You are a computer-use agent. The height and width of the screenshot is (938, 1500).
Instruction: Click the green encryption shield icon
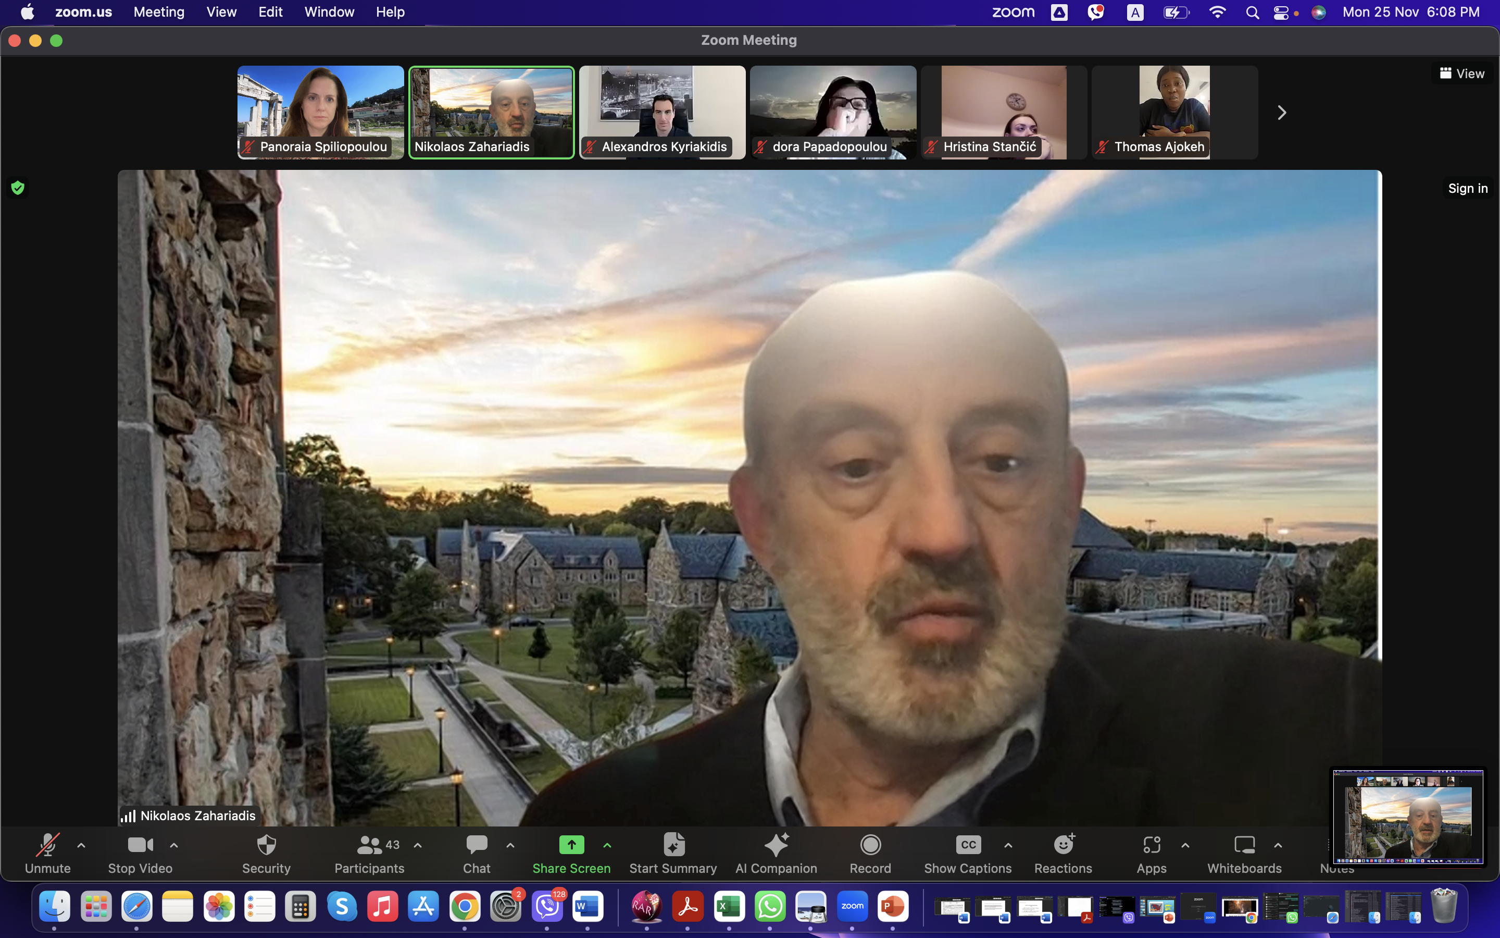click(x=18, y=188)
